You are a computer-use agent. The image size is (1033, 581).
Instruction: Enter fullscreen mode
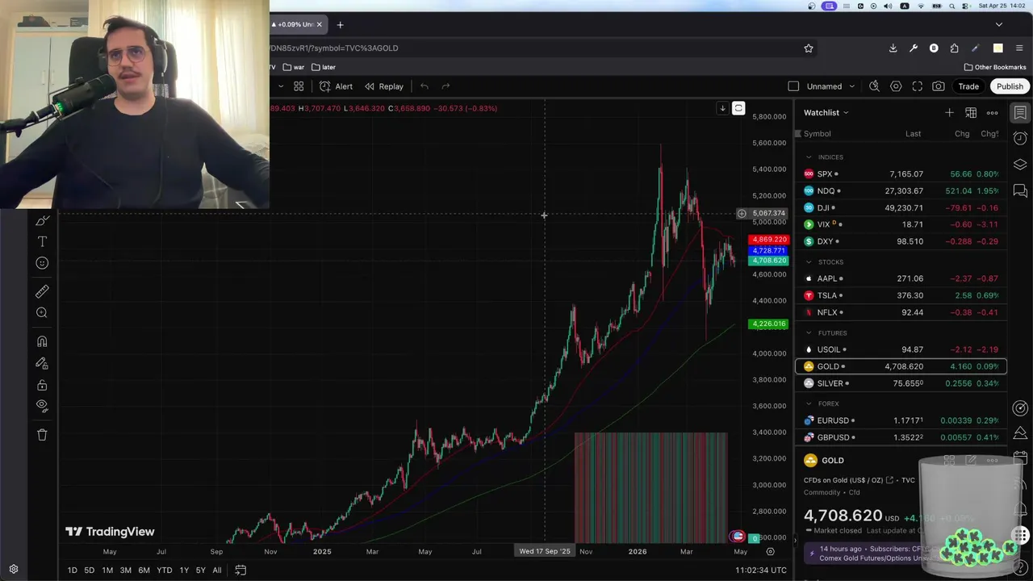pyautogui.click(x=918, y=86)
